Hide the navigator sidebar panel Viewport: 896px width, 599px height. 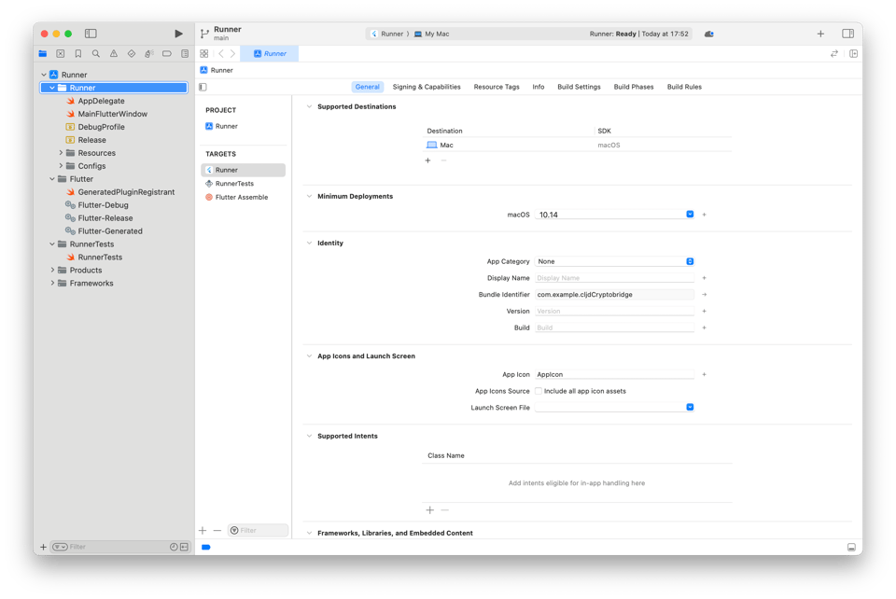[x=91, y=34]
